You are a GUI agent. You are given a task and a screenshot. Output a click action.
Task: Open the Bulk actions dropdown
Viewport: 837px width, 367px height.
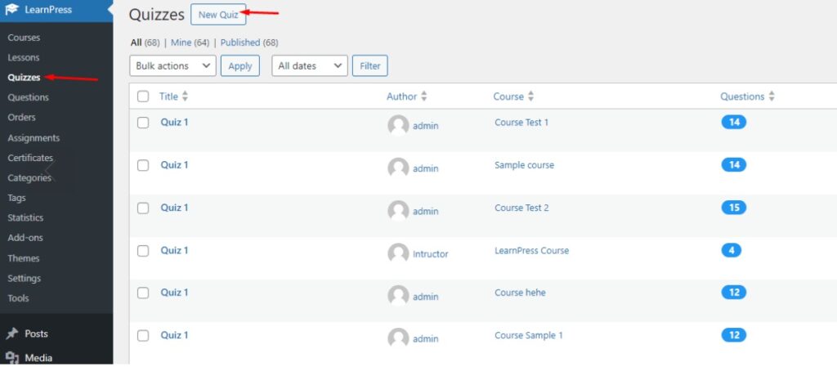point(172,66)
